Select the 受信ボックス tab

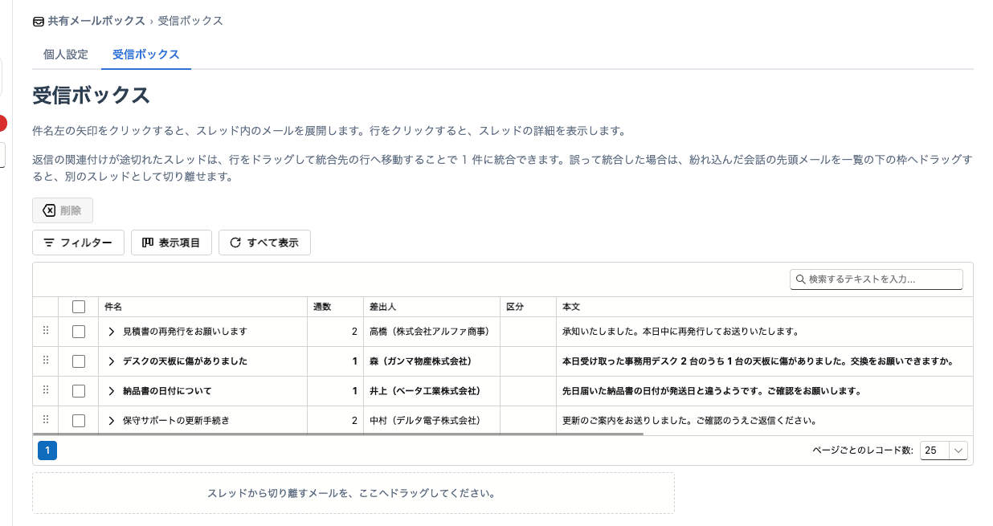[146, 55]
